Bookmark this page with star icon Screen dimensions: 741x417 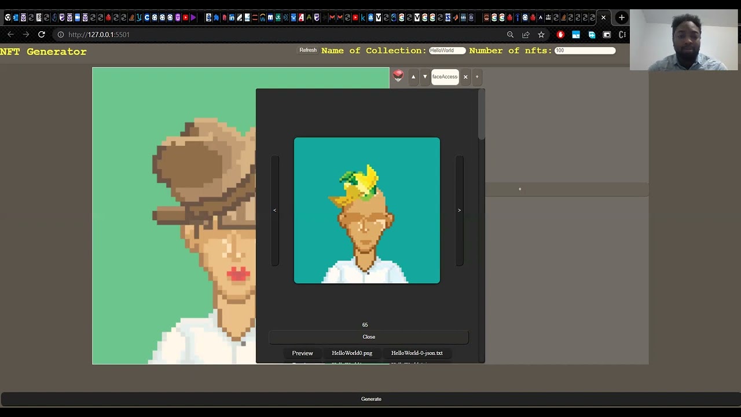pos(541,35)
